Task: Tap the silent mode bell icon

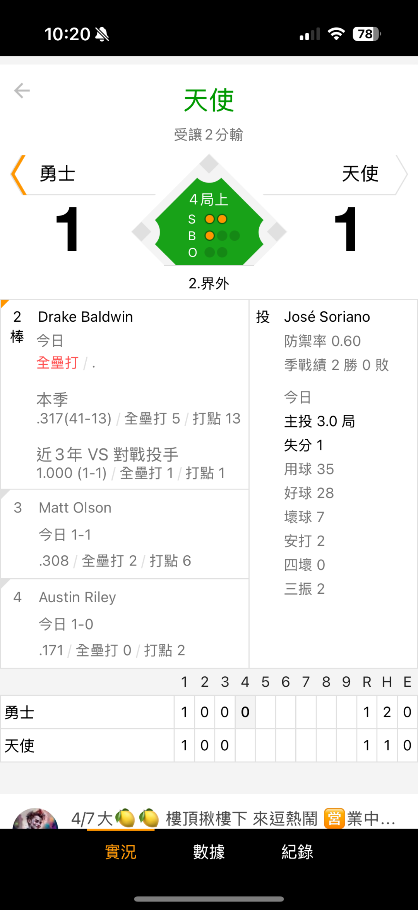Action: pos(102,34)
